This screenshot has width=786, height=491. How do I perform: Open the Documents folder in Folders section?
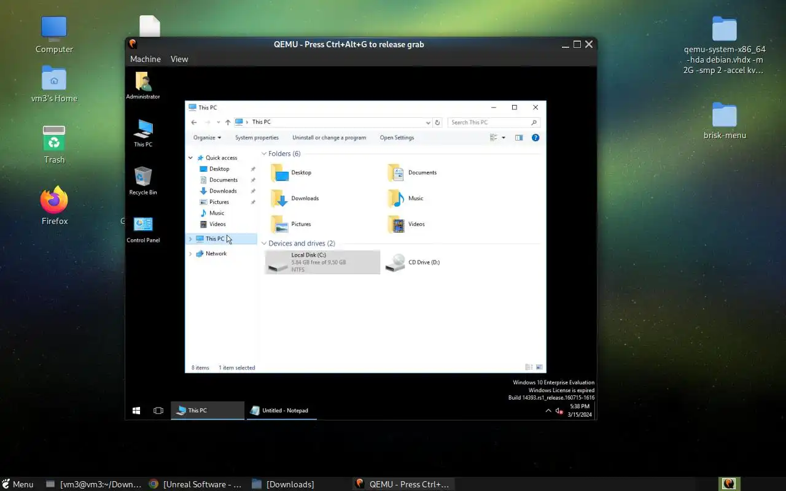pos(413,172)
